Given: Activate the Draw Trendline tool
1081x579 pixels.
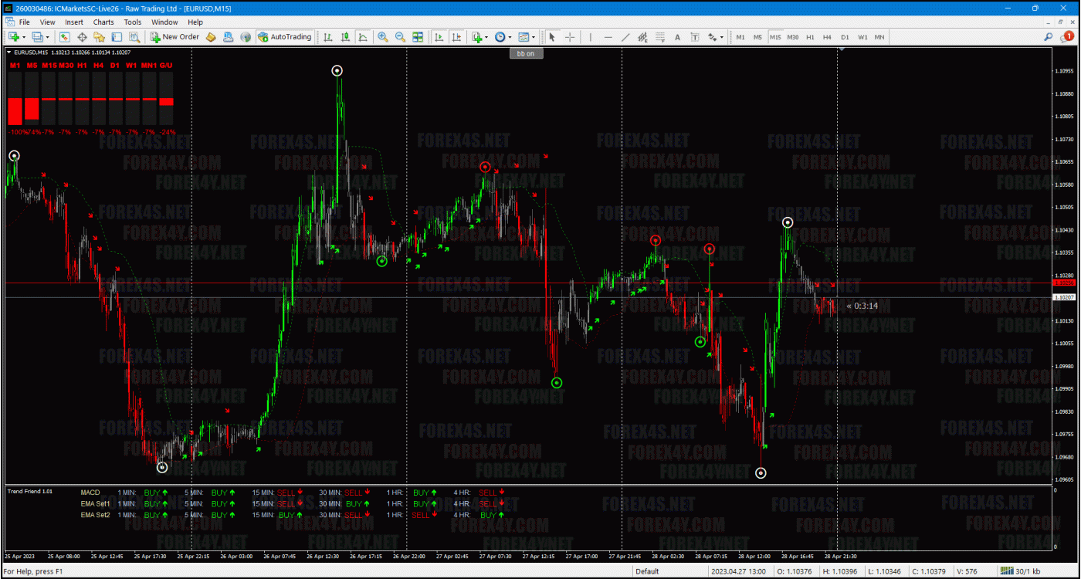Looking at the screenshot, I should pos(626,36).
